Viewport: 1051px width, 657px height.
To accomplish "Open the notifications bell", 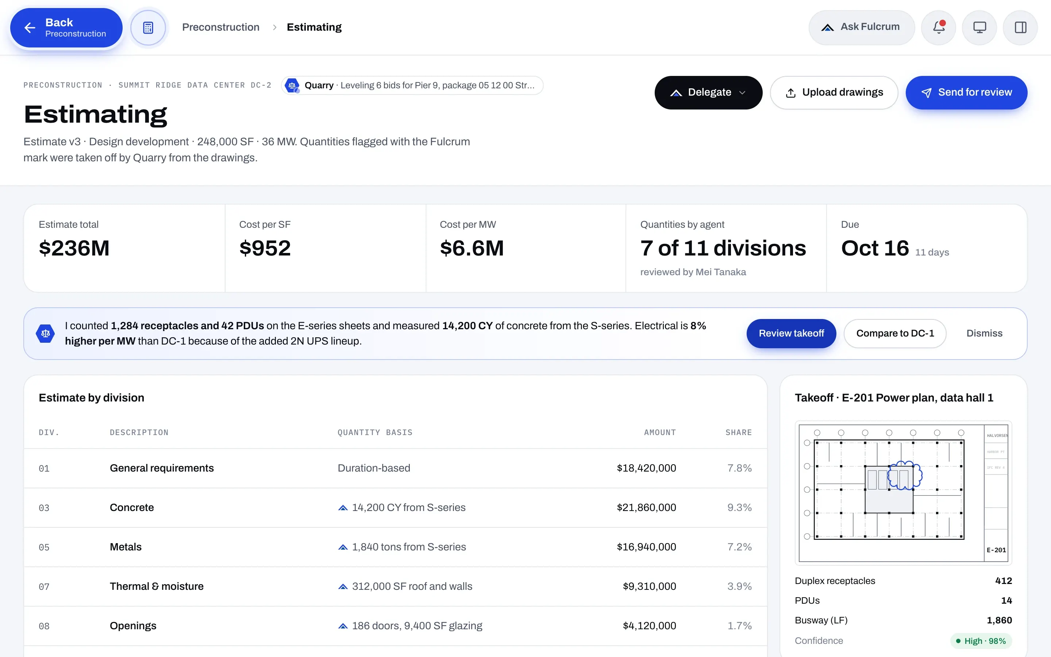I will tap(939, 27).
